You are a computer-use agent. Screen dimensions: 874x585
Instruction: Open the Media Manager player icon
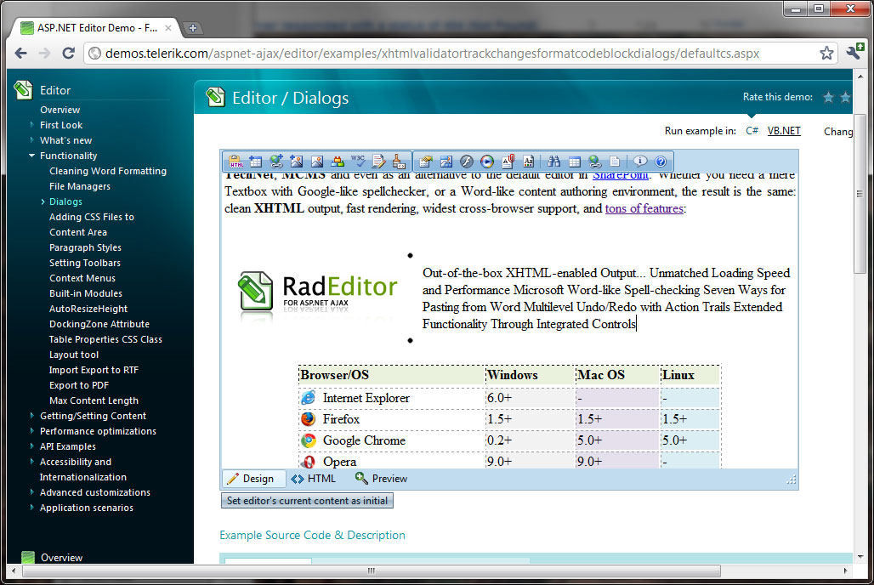tap(487, 162)
